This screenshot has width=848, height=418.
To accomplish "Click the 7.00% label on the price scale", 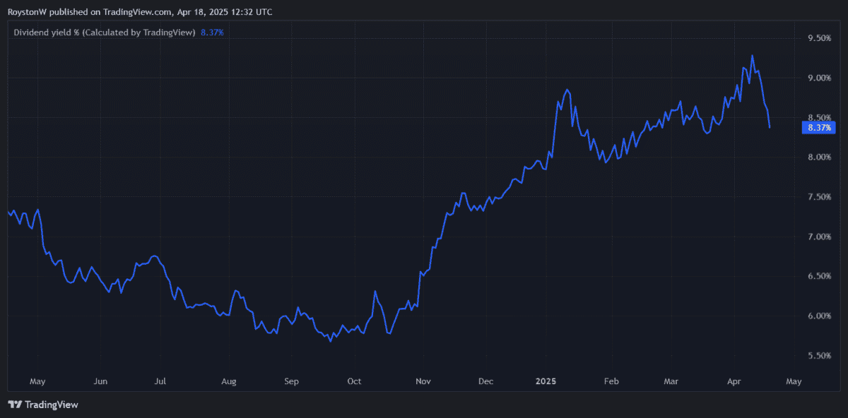I will pyautogui.click(x=819, y=237).
